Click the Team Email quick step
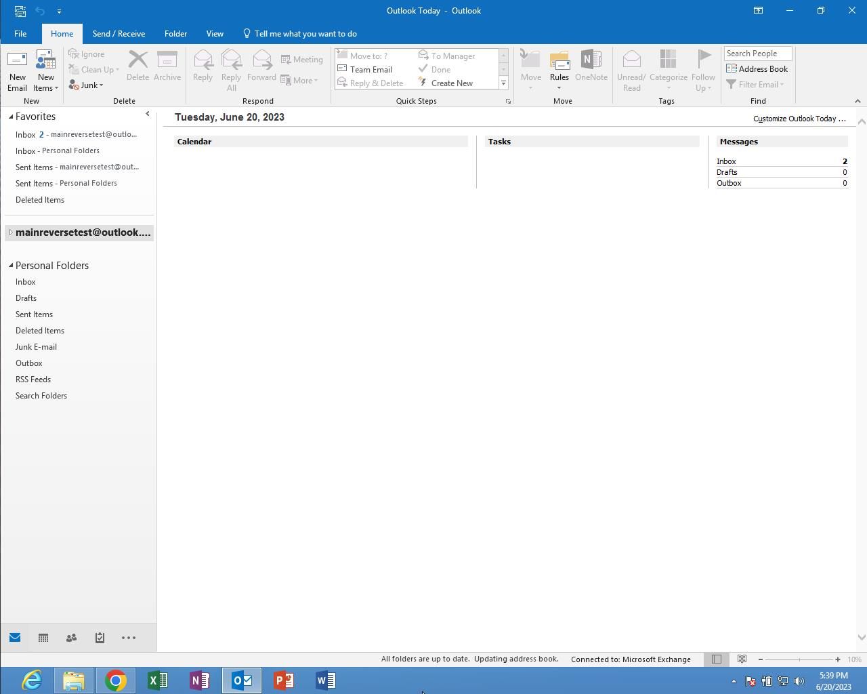 (371, 70)
